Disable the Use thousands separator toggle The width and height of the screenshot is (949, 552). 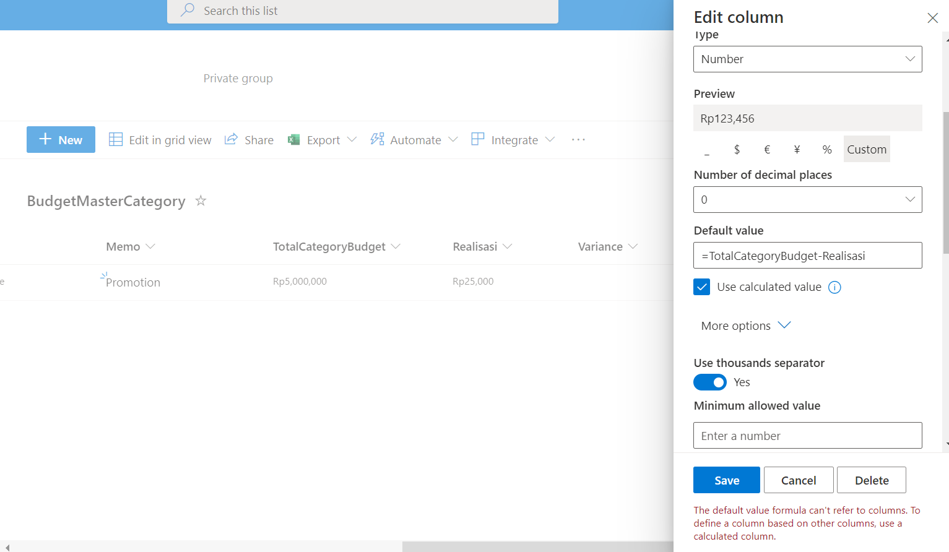tap(710, 382)
